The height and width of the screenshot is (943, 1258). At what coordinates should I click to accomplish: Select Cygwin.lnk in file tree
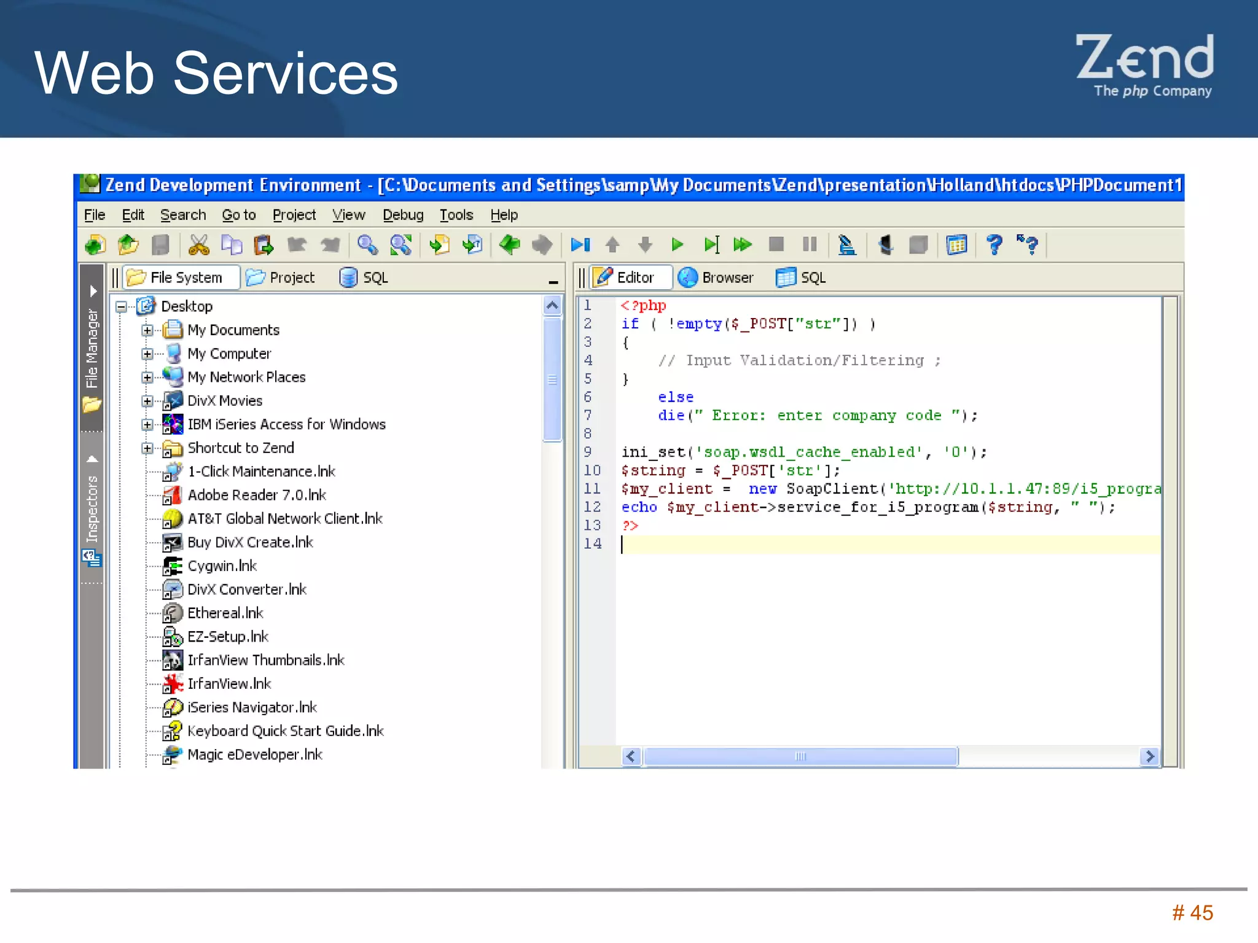[x=222, y=566]
